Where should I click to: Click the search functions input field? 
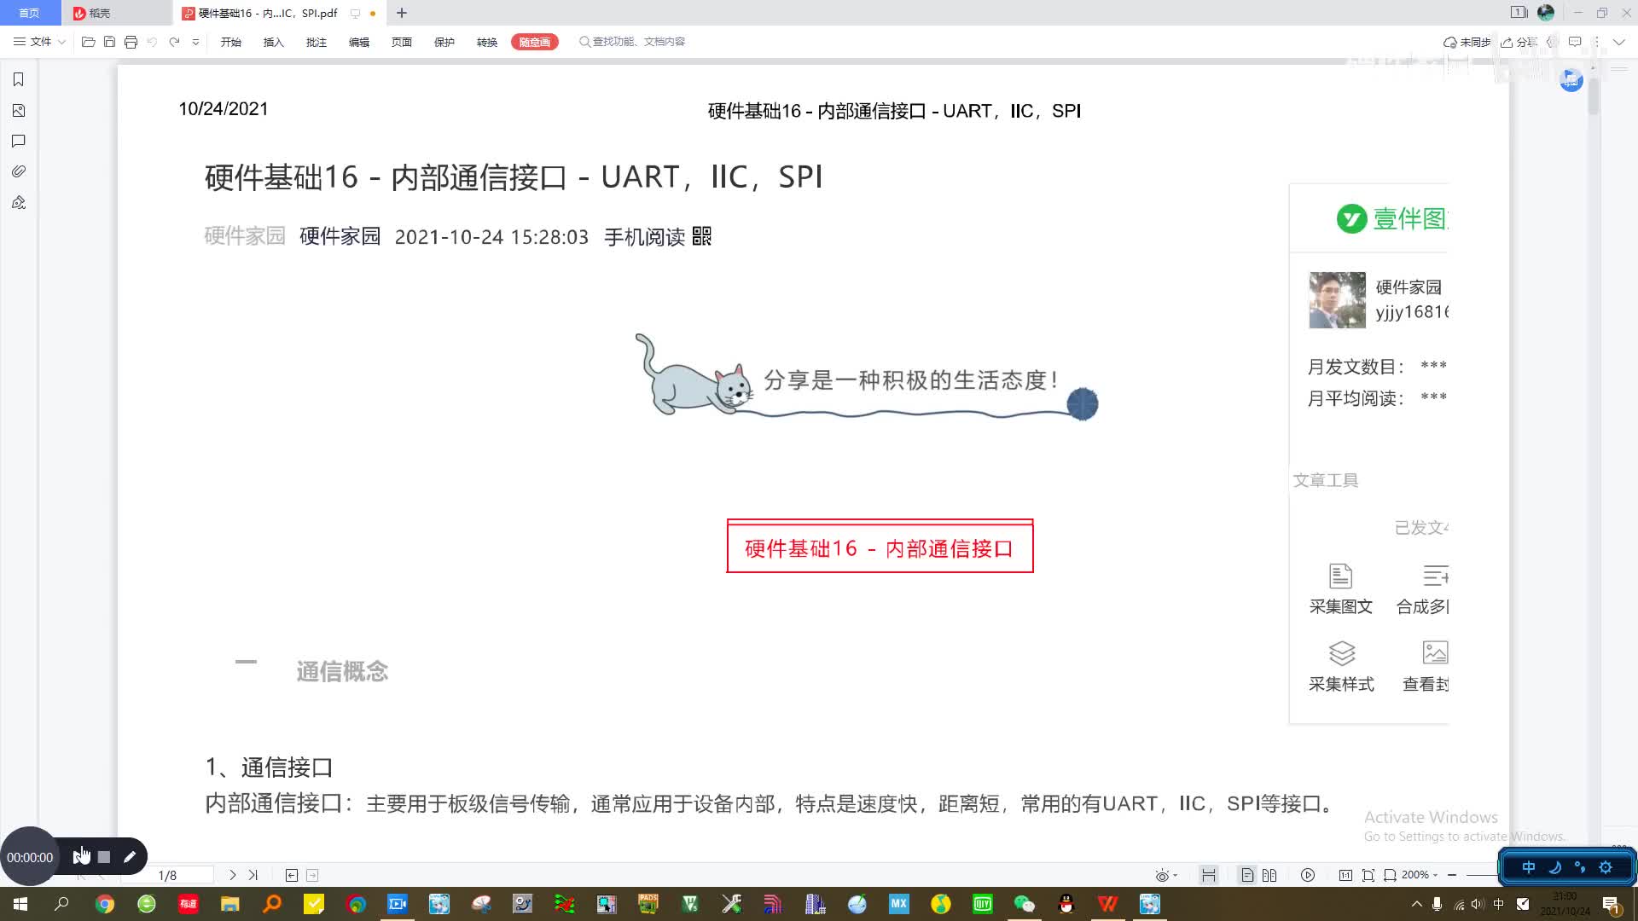[632, 42]
